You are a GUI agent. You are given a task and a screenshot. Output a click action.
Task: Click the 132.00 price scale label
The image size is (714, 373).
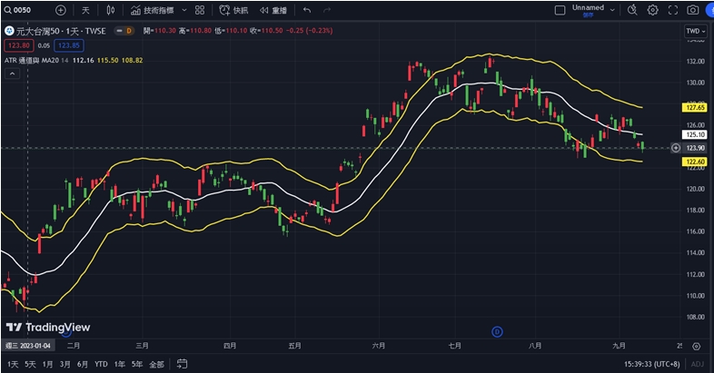(695, 62)
